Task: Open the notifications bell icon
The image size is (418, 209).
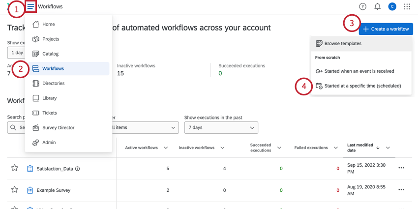Action: click(x=377, y=7)
